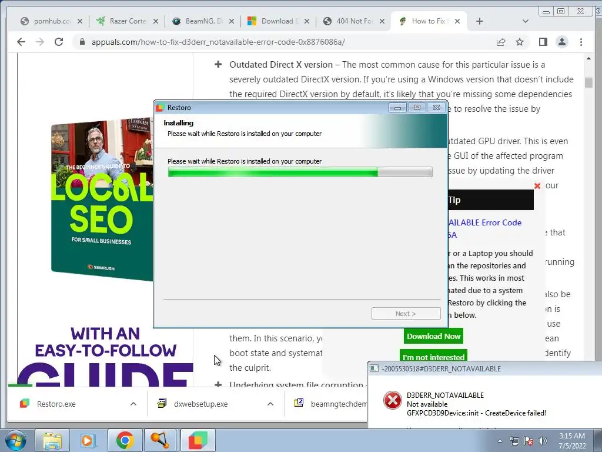Open the Chrome three-dot menu

[581, 42]
